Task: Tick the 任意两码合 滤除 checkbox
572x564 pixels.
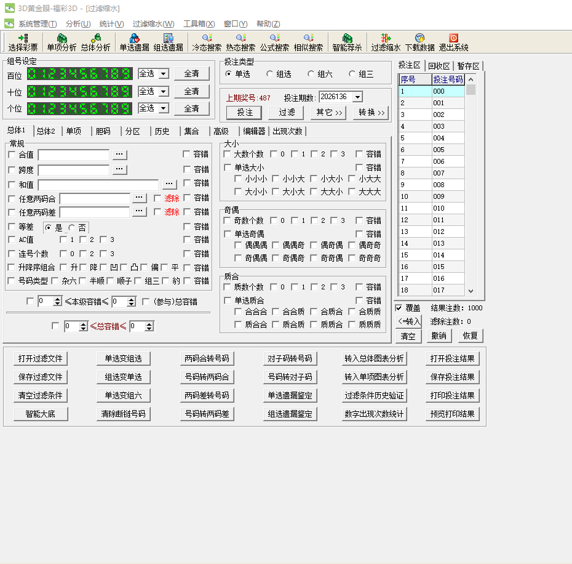Action: coord(157,198)
